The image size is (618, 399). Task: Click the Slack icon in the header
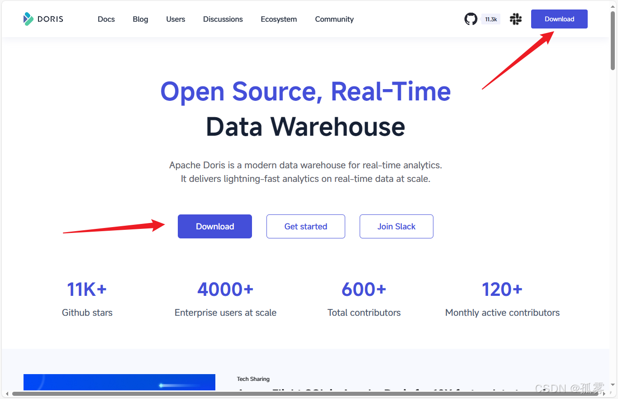(x=516, y=19)
